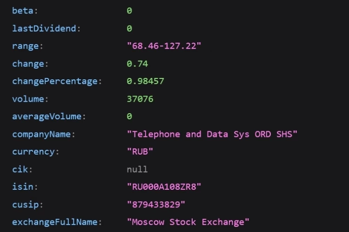Select the exchangeFullName key
The width and height of the screenshot is (349, 232).
pyautogui.click(x=55, y=222)
